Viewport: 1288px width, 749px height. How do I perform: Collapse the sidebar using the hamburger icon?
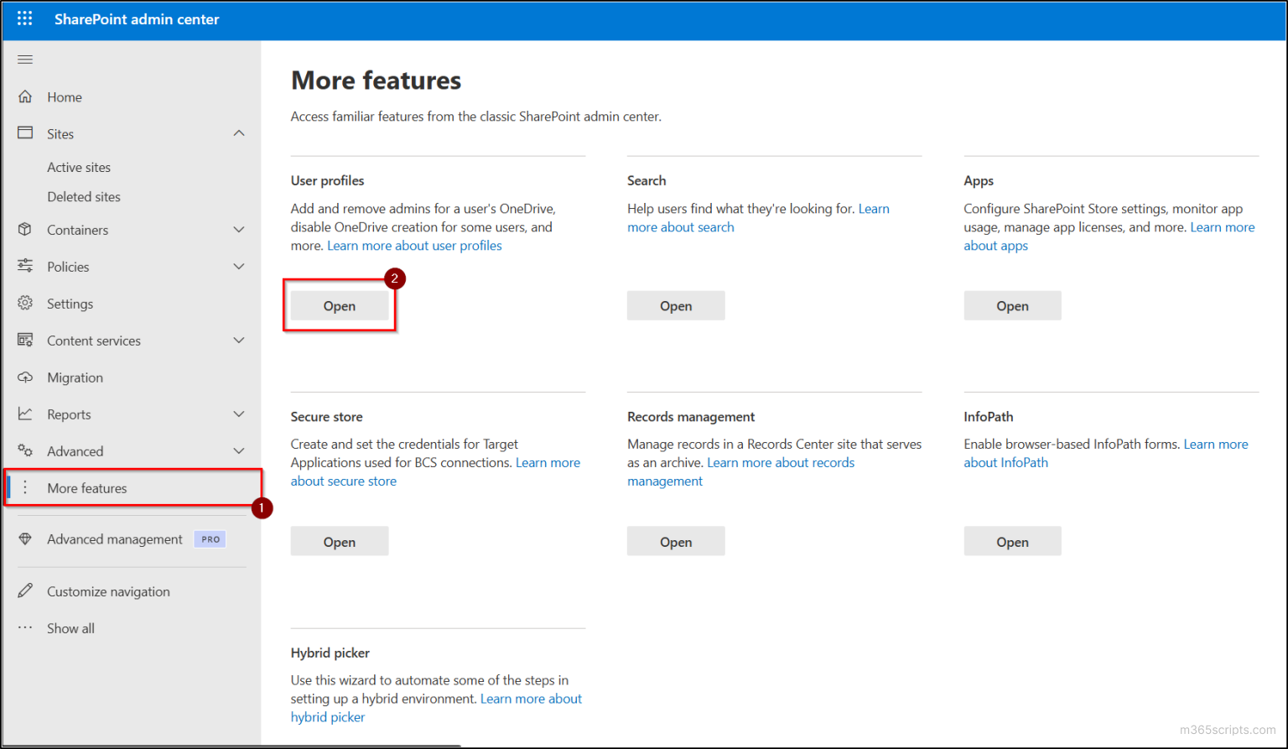click(x=24, y=59)
